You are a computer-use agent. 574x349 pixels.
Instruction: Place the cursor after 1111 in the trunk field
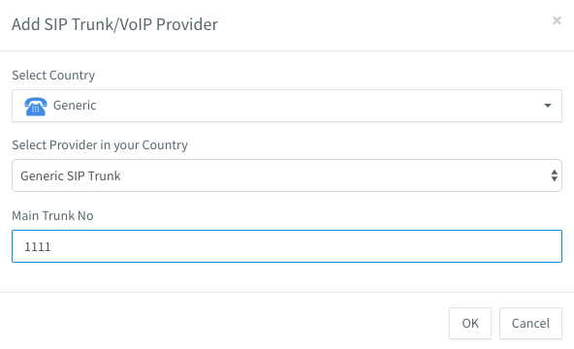tap(51, 247)
